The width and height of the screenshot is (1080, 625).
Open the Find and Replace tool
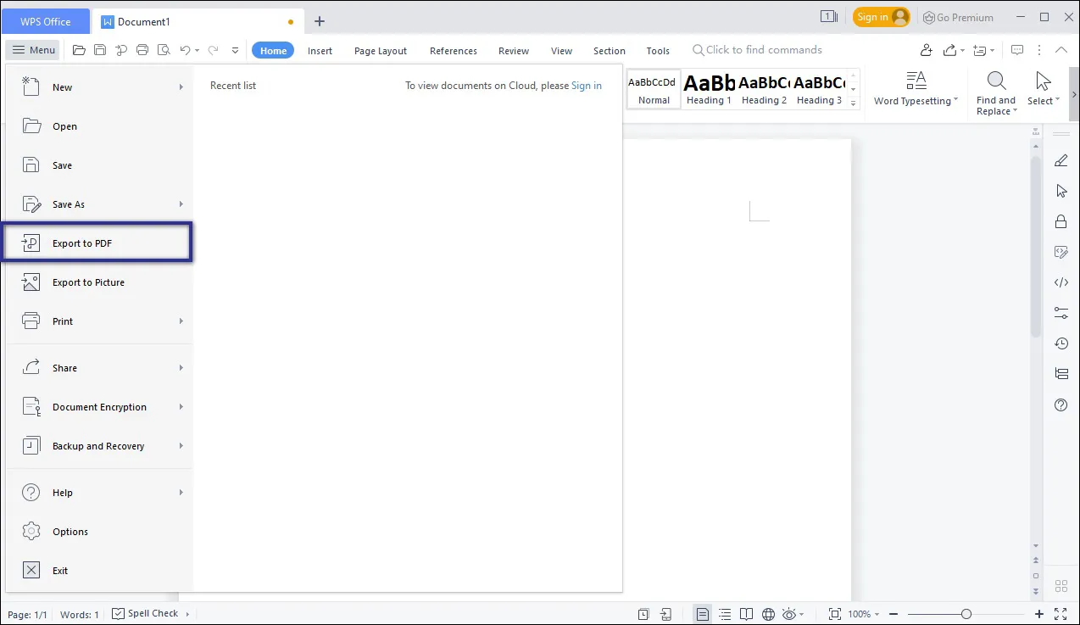pos(995,89)
